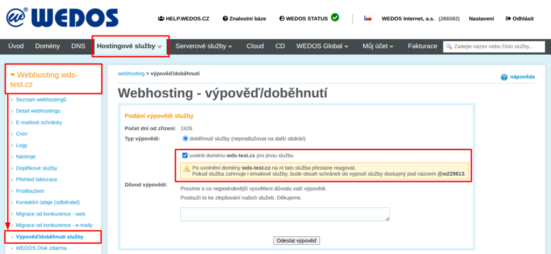The width and height of the screenshot is (551, 254).
Task: Open Migrace od konkurence - web
Action: 51,214
